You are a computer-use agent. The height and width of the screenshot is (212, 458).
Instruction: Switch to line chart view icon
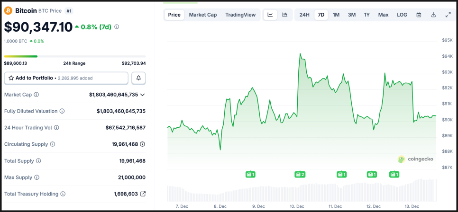click(x=270, y=15)
